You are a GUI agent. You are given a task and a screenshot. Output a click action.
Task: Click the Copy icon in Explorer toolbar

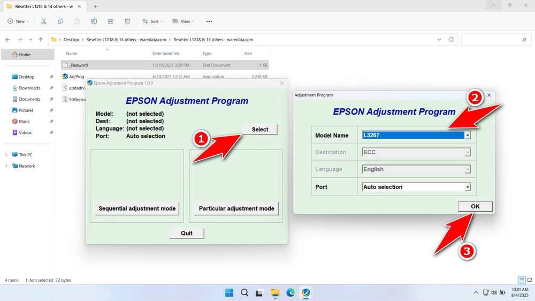60,21
